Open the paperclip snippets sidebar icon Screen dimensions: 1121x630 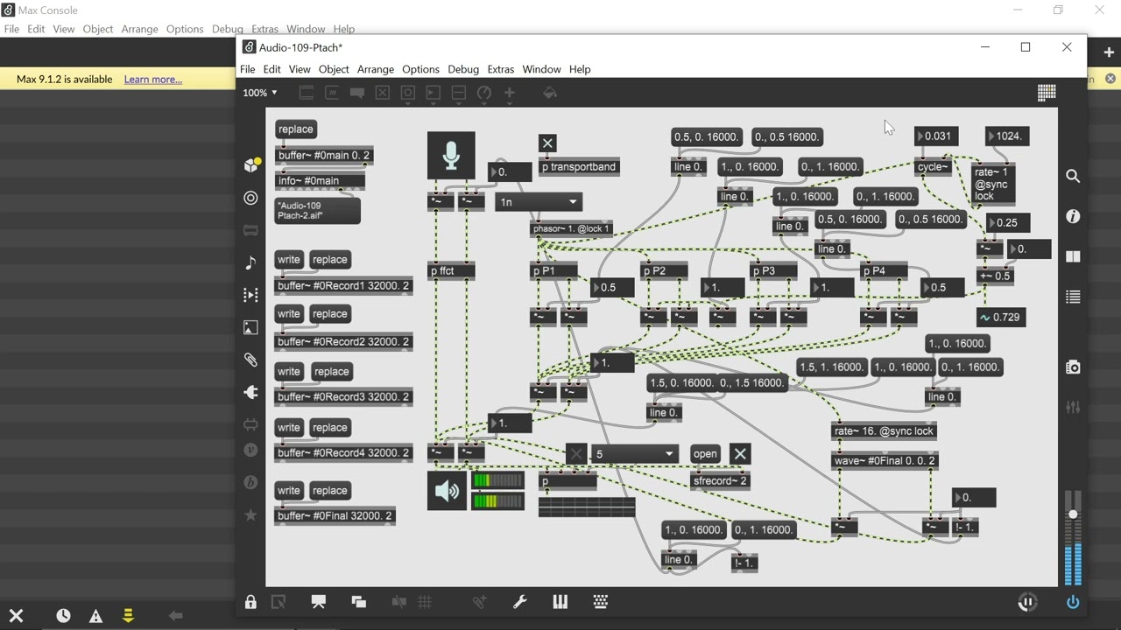point(250,360)
